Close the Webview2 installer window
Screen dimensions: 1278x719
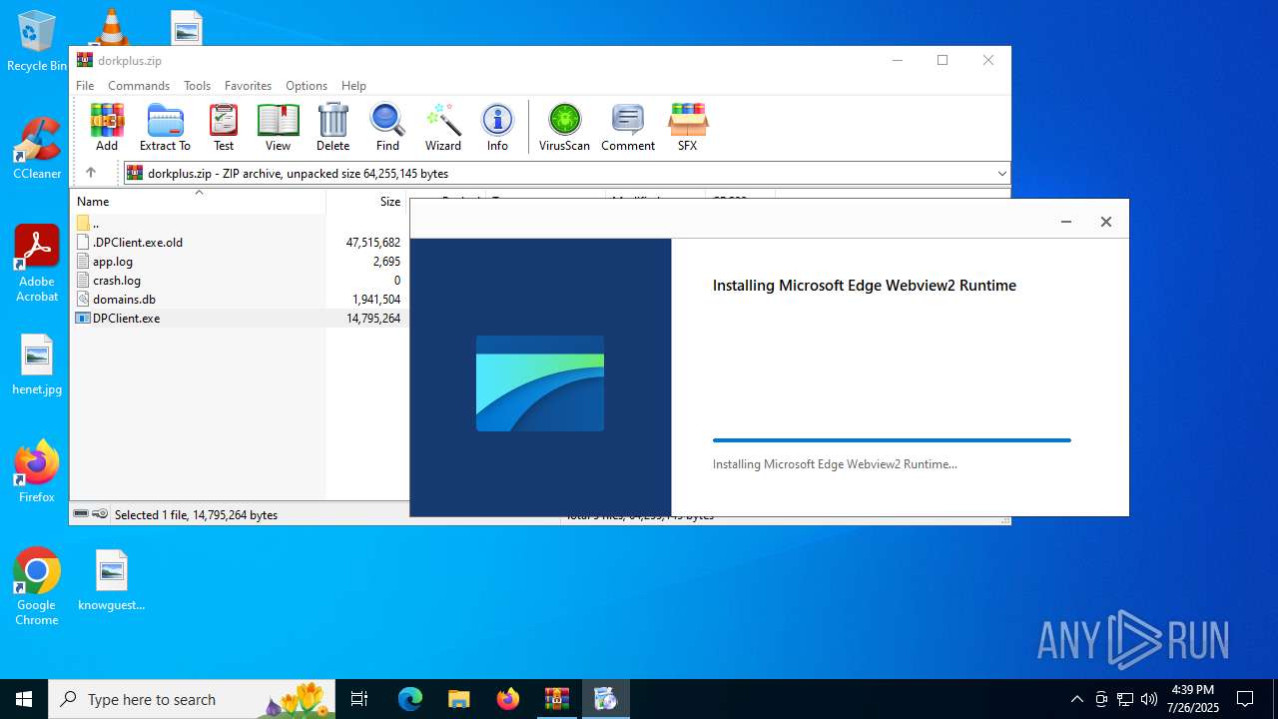coord(1105,222)
